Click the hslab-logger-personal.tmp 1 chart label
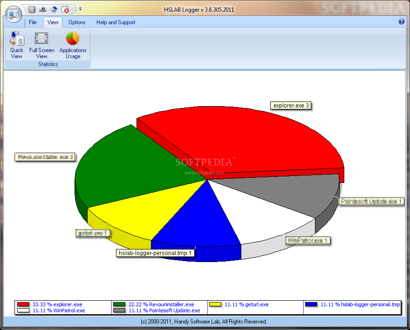 pyautogui.click(x=155, y=253)
